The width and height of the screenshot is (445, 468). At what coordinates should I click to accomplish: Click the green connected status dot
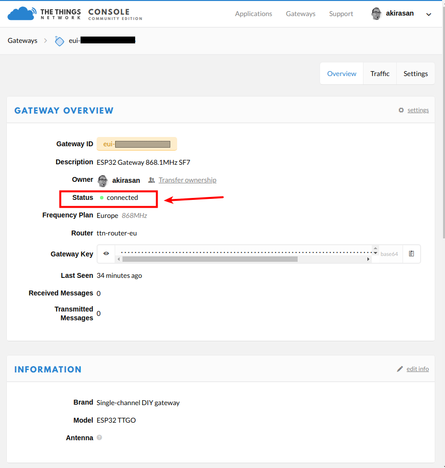[101, 197]
